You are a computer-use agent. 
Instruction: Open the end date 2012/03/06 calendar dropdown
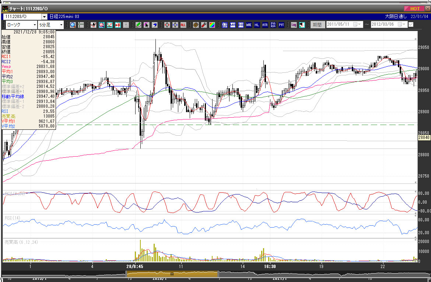coord(402,24)
